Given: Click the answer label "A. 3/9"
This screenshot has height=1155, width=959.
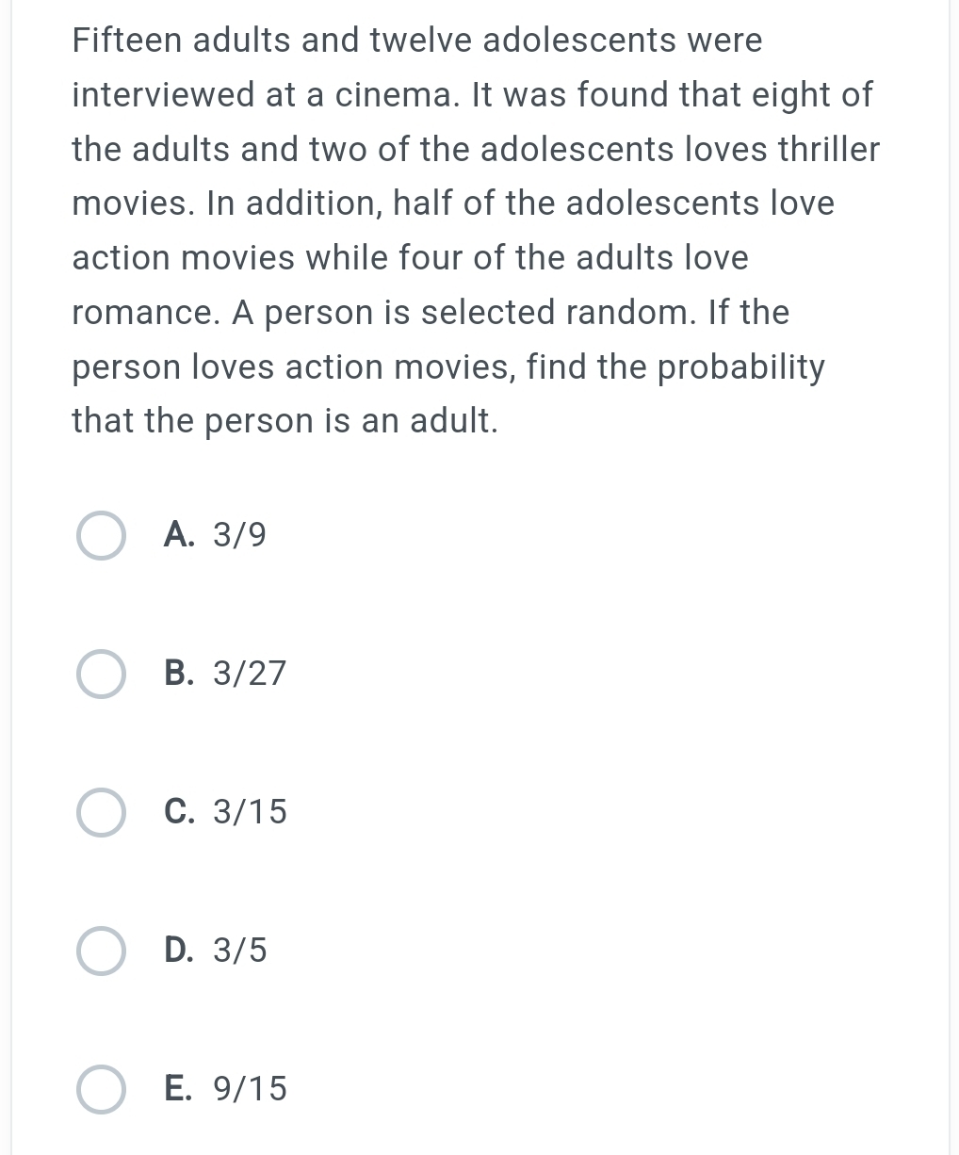Looking at the screenshot, I should tap(215, 535).
